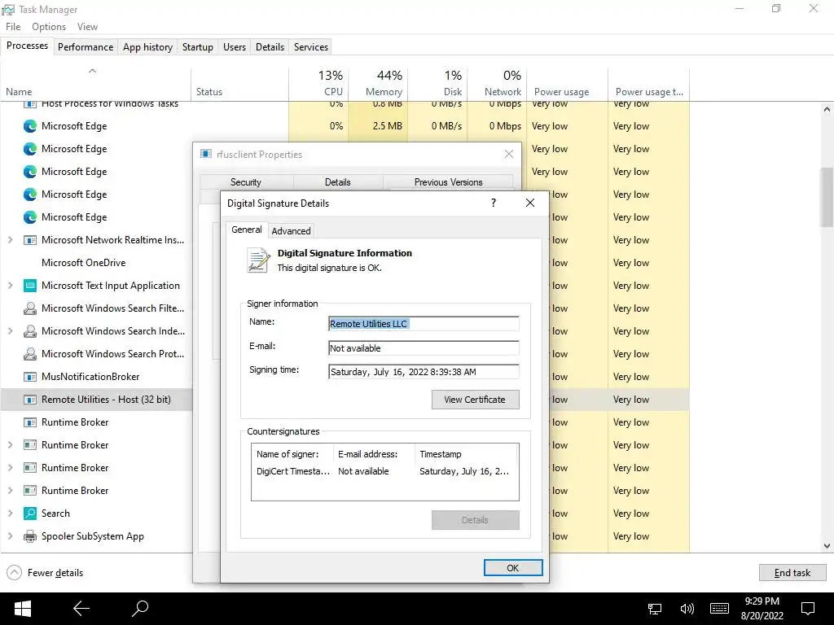Click the Microsoft Windows Search Indexer icon
This screenshot has width=834, height=625.
click(x=30, y=331)
